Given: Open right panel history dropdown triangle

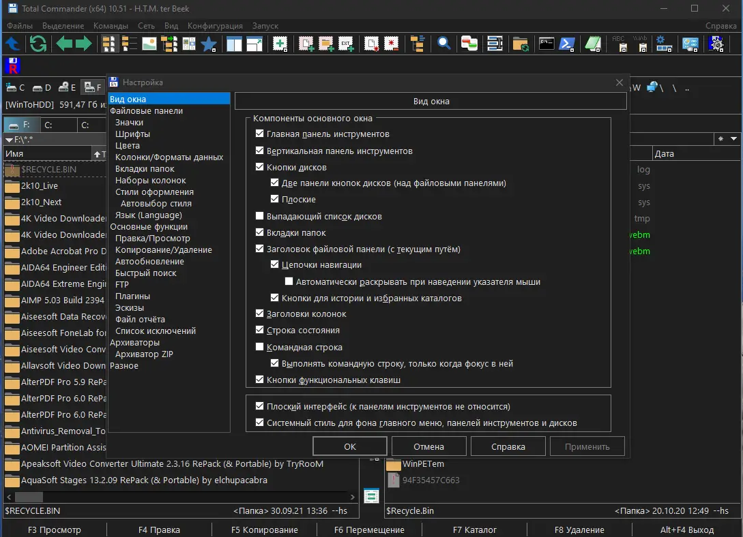Looking at the screenshot, I should [733, 138].
